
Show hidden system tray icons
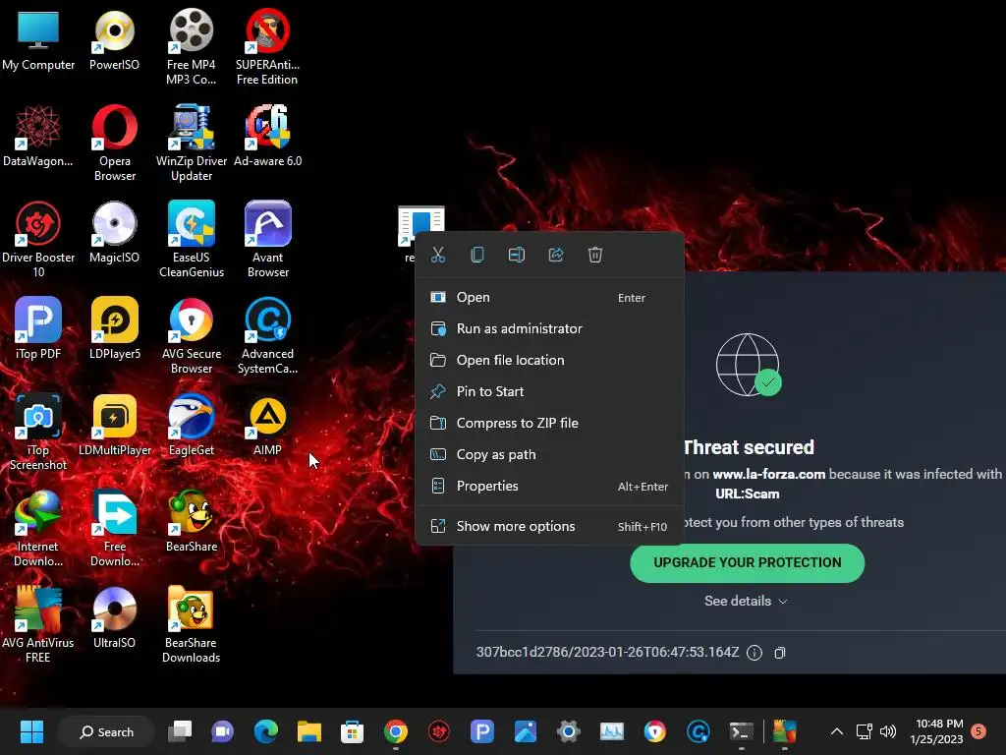(x=837, y=731)
